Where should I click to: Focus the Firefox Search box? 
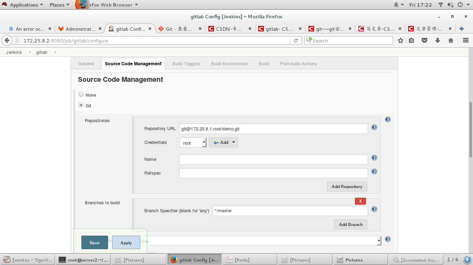(349, 40)
